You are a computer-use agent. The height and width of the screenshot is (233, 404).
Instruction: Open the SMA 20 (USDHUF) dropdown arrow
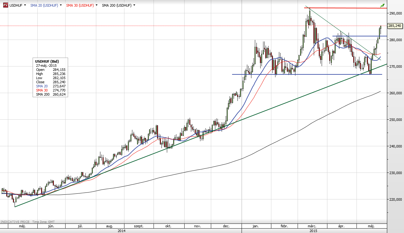click(60, 5)
